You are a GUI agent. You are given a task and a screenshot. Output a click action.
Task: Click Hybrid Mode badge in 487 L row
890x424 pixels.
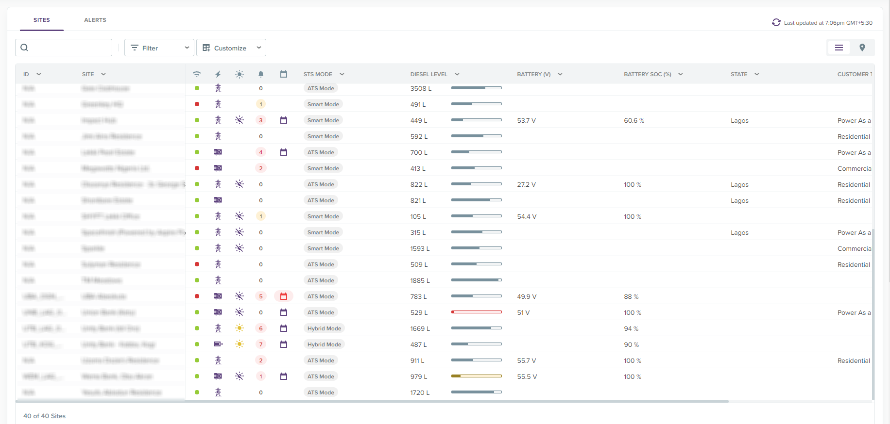pos(324,344)
